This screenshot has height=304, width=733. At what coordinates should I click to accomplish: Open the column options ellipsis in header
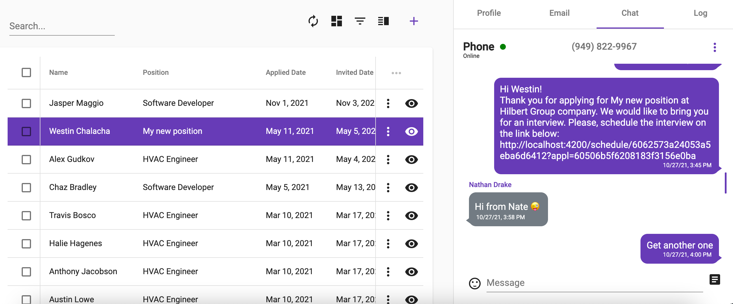coord(396,73)
